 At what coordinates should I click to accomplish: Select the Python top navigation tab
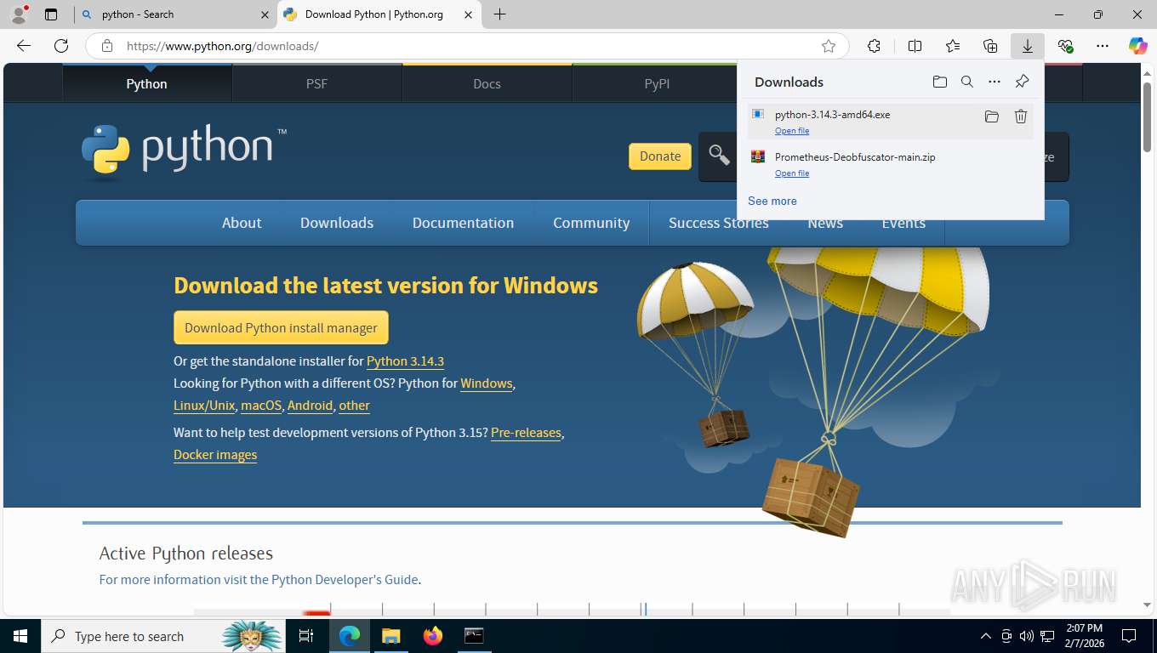click(146, 83)
